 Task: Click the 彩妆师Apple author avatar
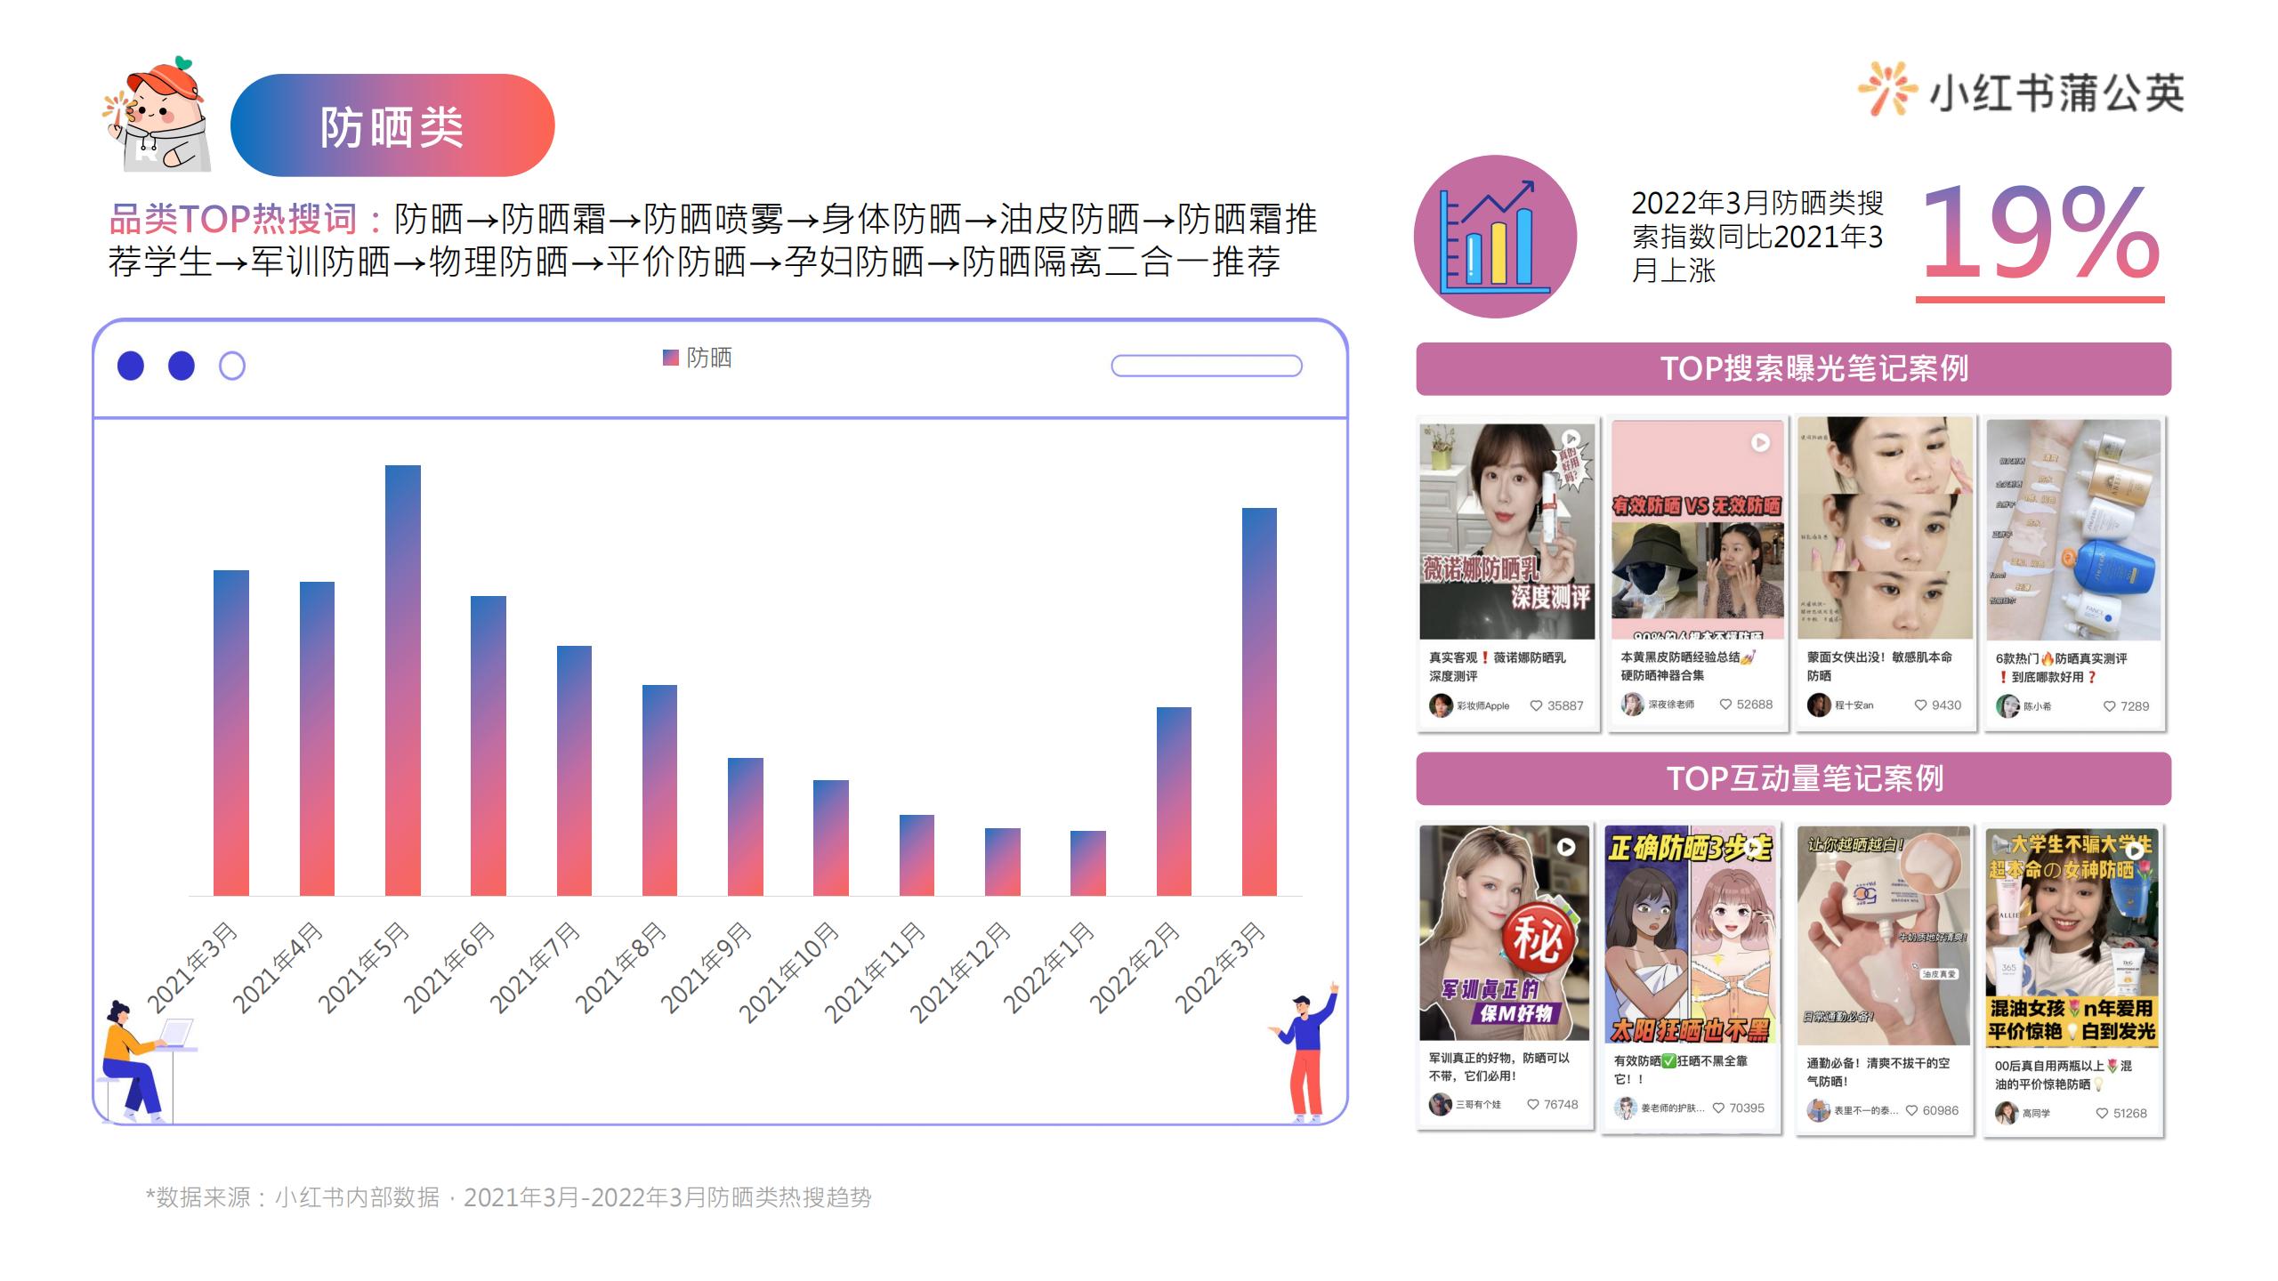click(x=1441, y=705)
